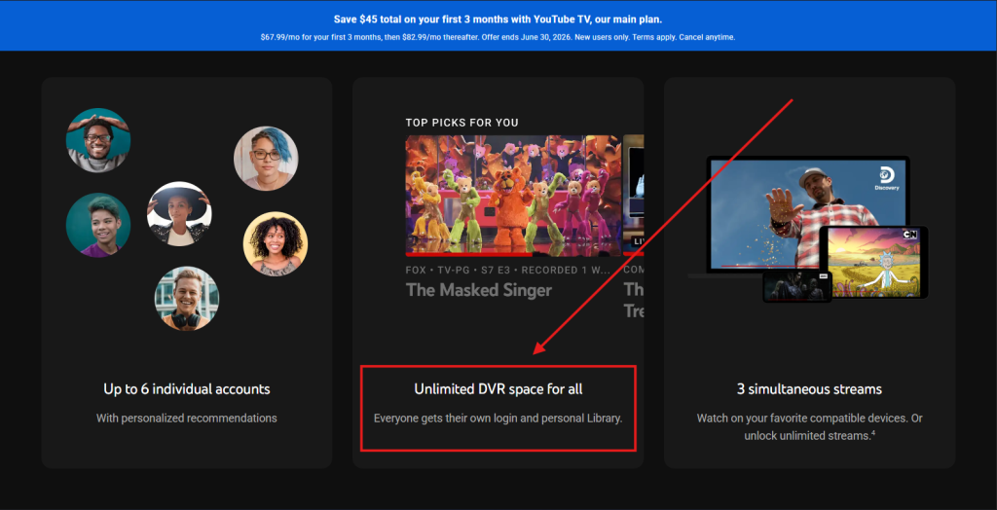Click the Discovery channel logo on laptop
This screenshot has width=997, height=510.
pyautogui.click(x=887, y=177)
